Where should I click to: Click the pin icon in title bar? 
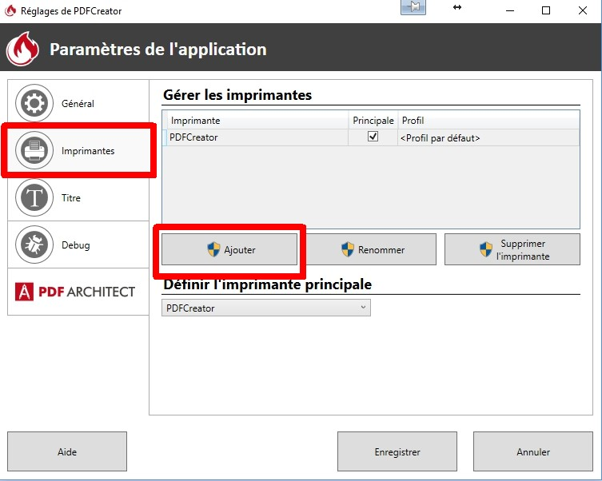pyautogui.click(x=413, y=7)
